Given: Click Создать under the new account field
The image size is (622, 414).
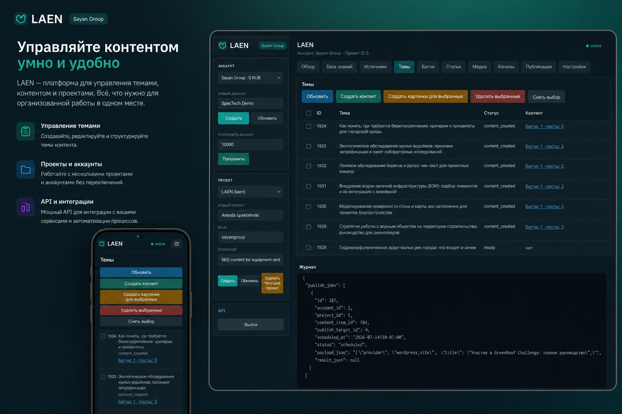Looking at the screenshot, I should click(x=234, y=118).
